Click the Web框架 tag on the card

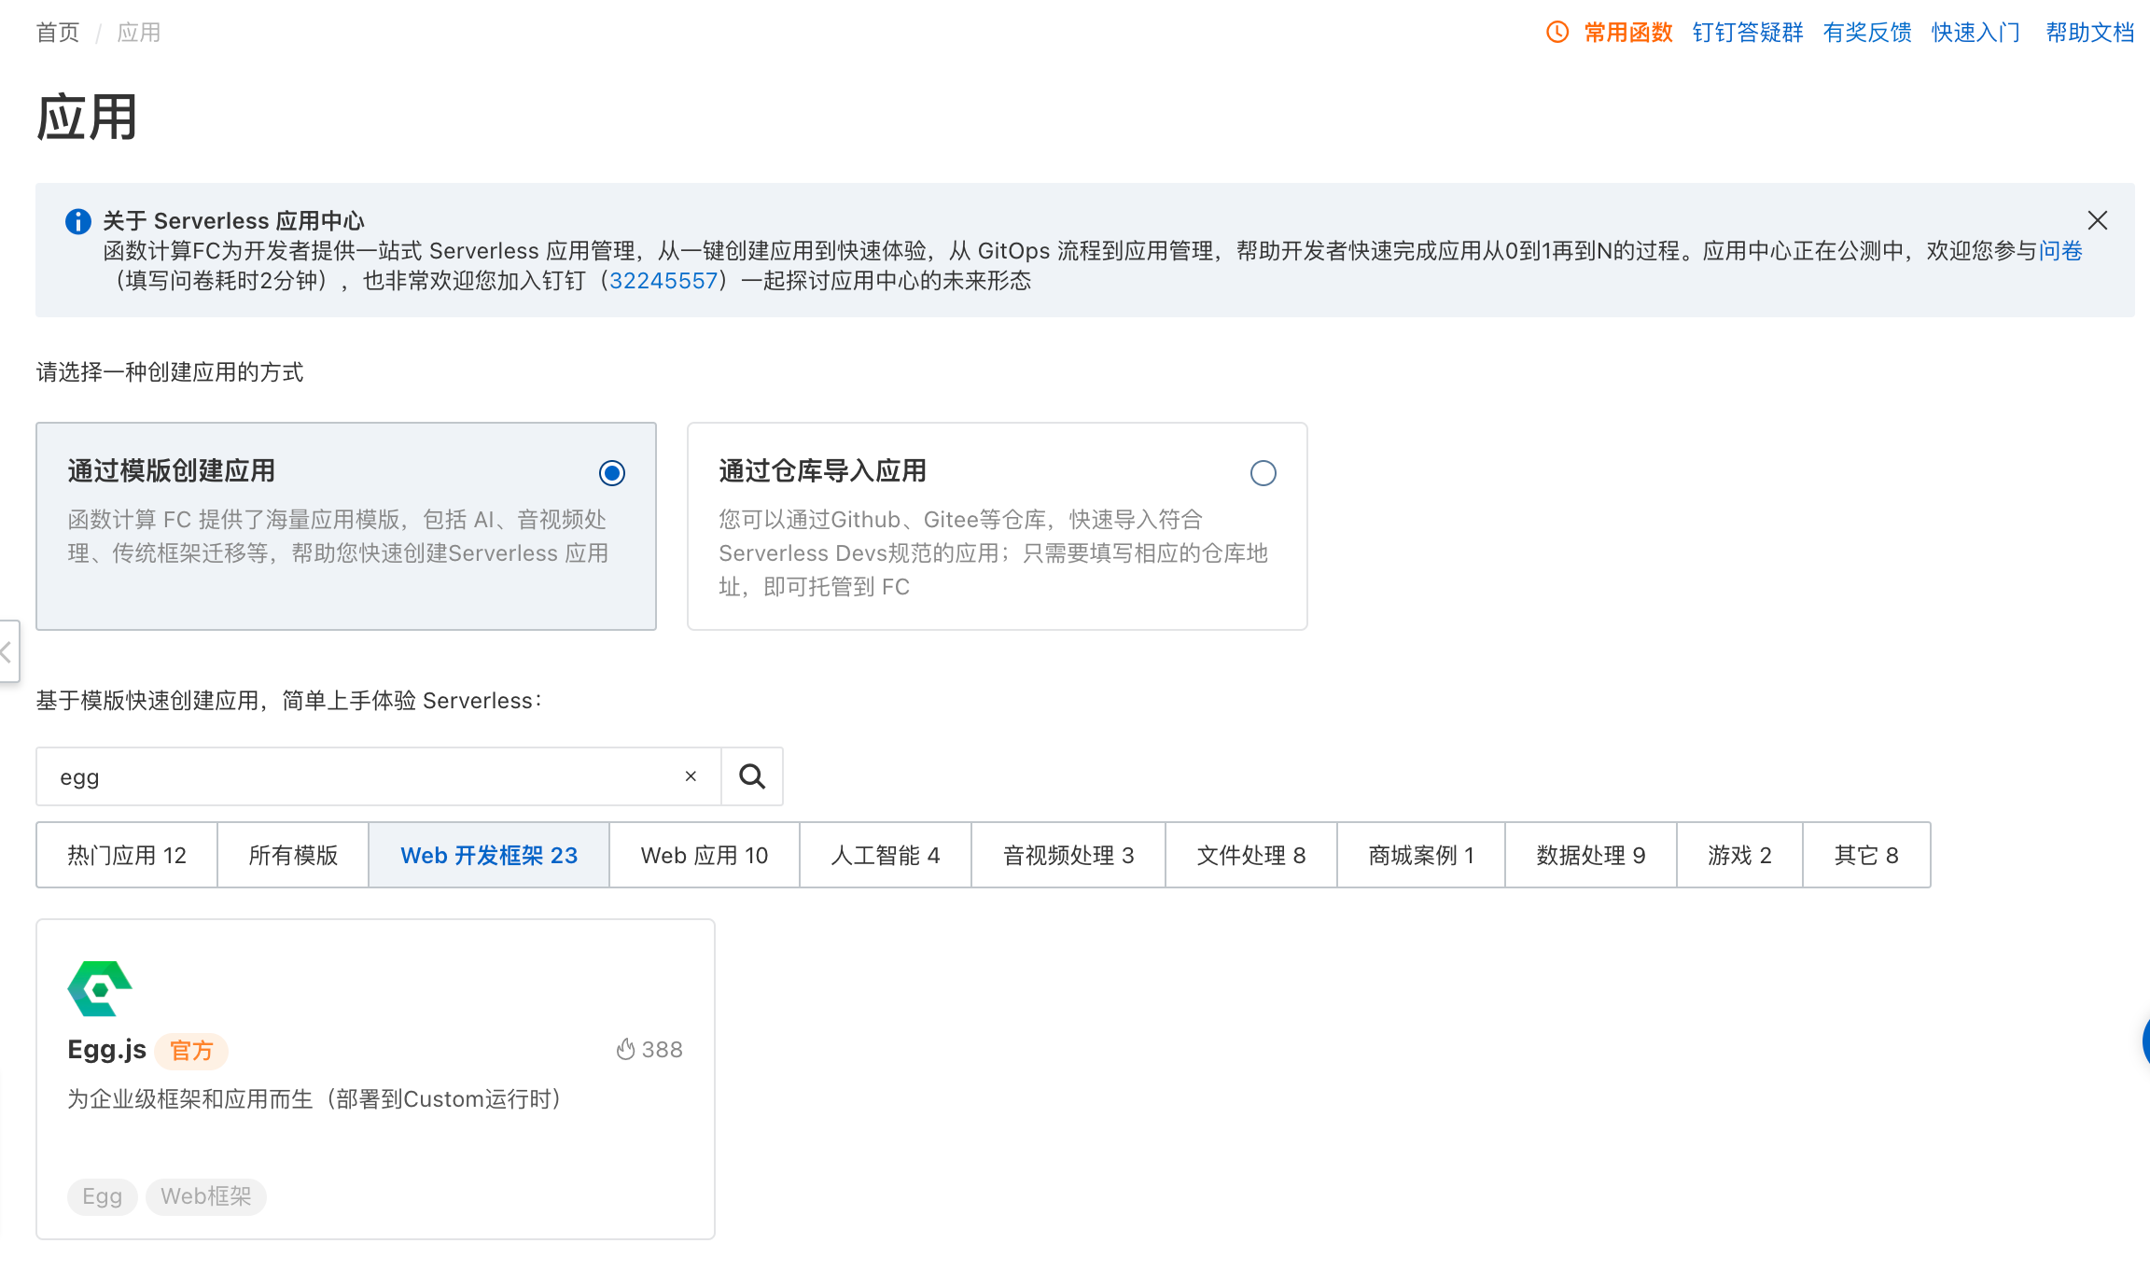pyautogui.click(x=206, y=1196)
